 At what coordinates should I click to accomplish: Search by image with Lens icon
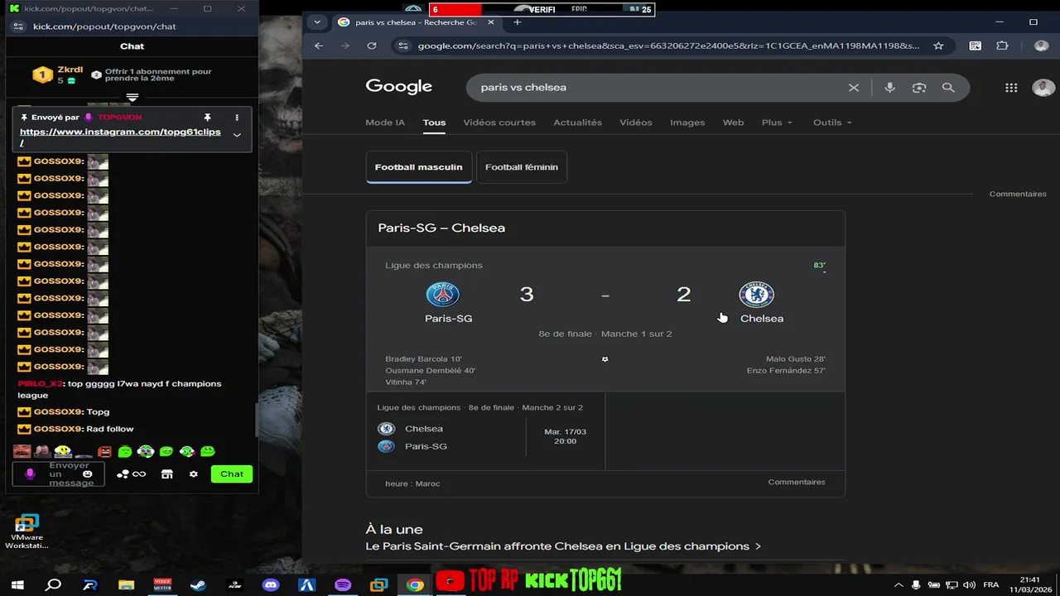coord(918,88)
